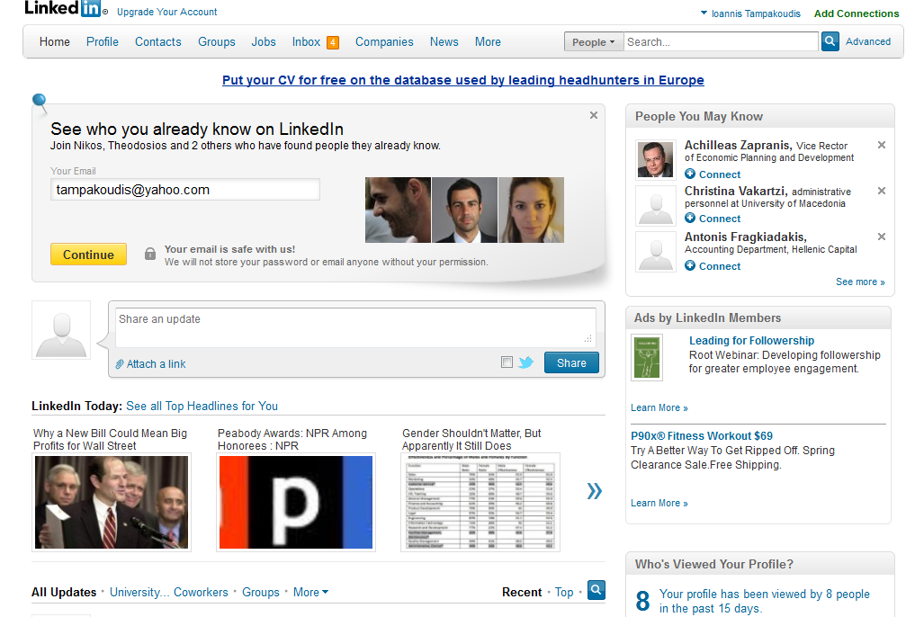Expand the Ioannis Tampakoudis account menu
The image size is (906, 617).
click(x=750, y=13)
